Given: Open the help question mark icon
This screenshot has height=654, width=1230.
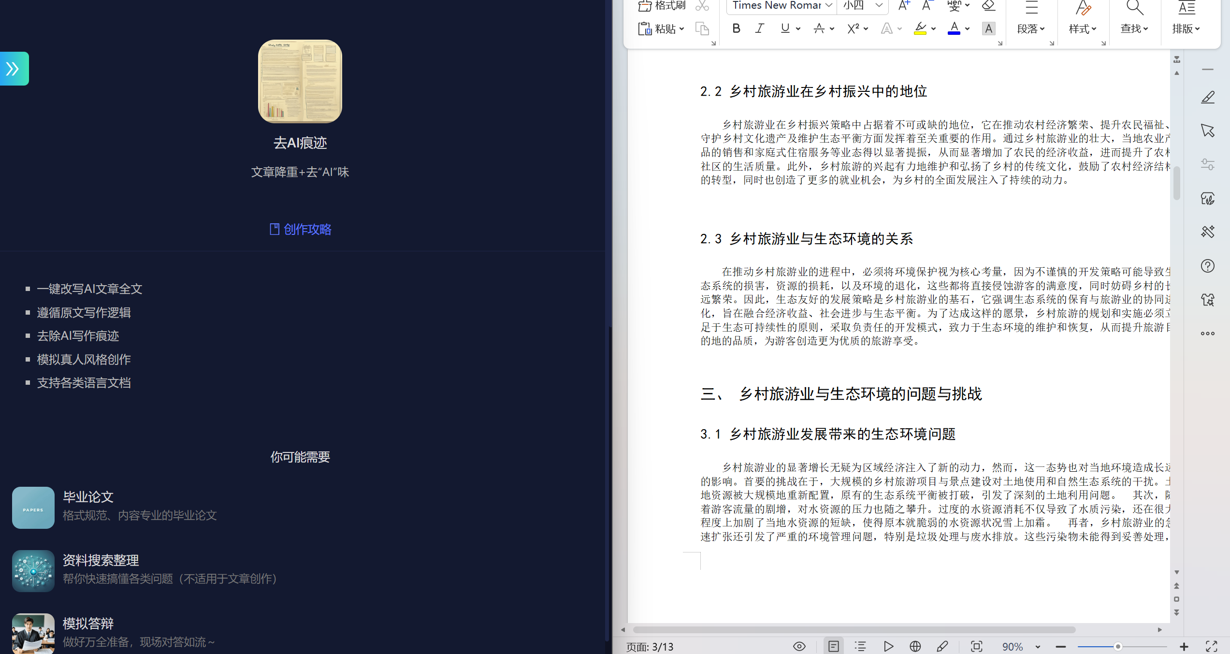Looking at the screenshot, I should (x=1208, y=266).
